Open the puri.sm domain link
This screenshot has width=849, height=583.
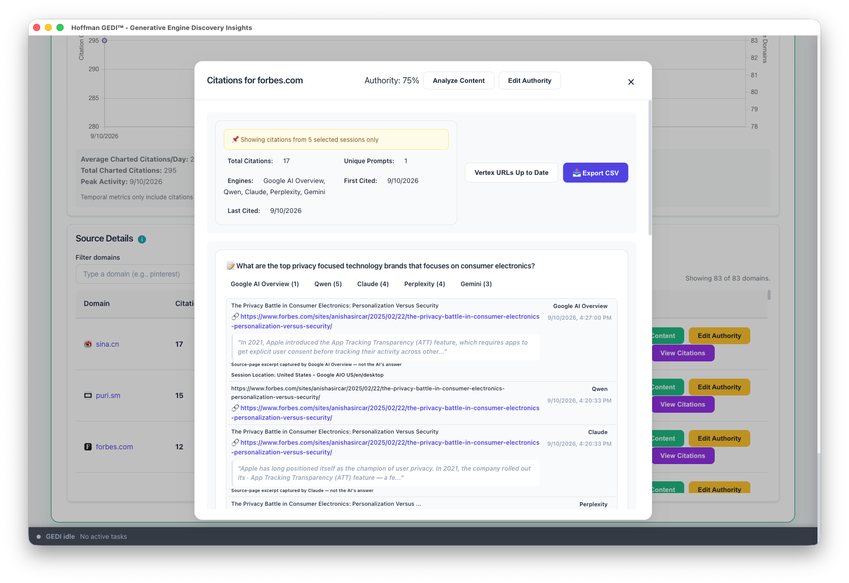tap(108, 395)
